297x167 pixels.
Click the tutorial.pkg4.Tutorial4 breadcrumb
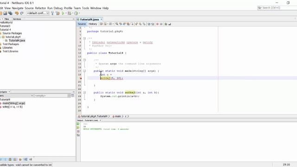[94, 116]
